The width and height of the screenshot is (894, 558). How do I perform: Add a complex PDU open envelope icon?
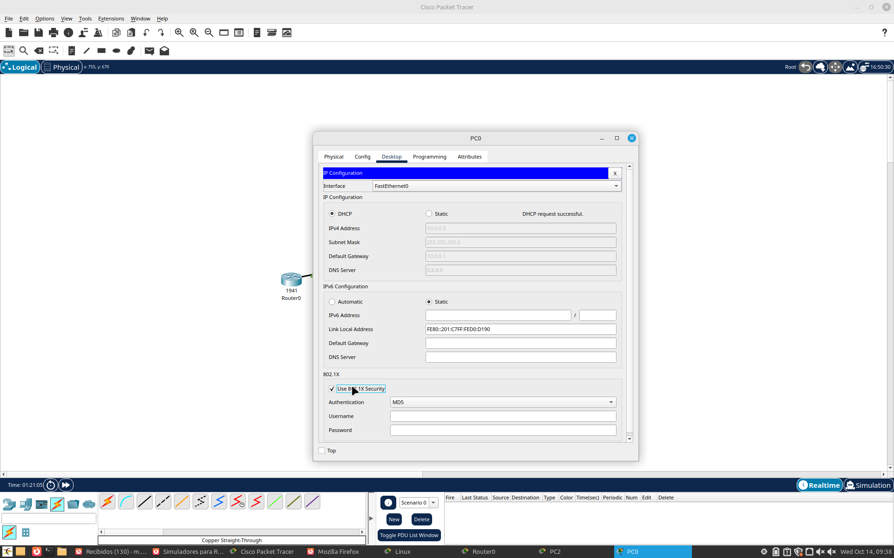164,51
